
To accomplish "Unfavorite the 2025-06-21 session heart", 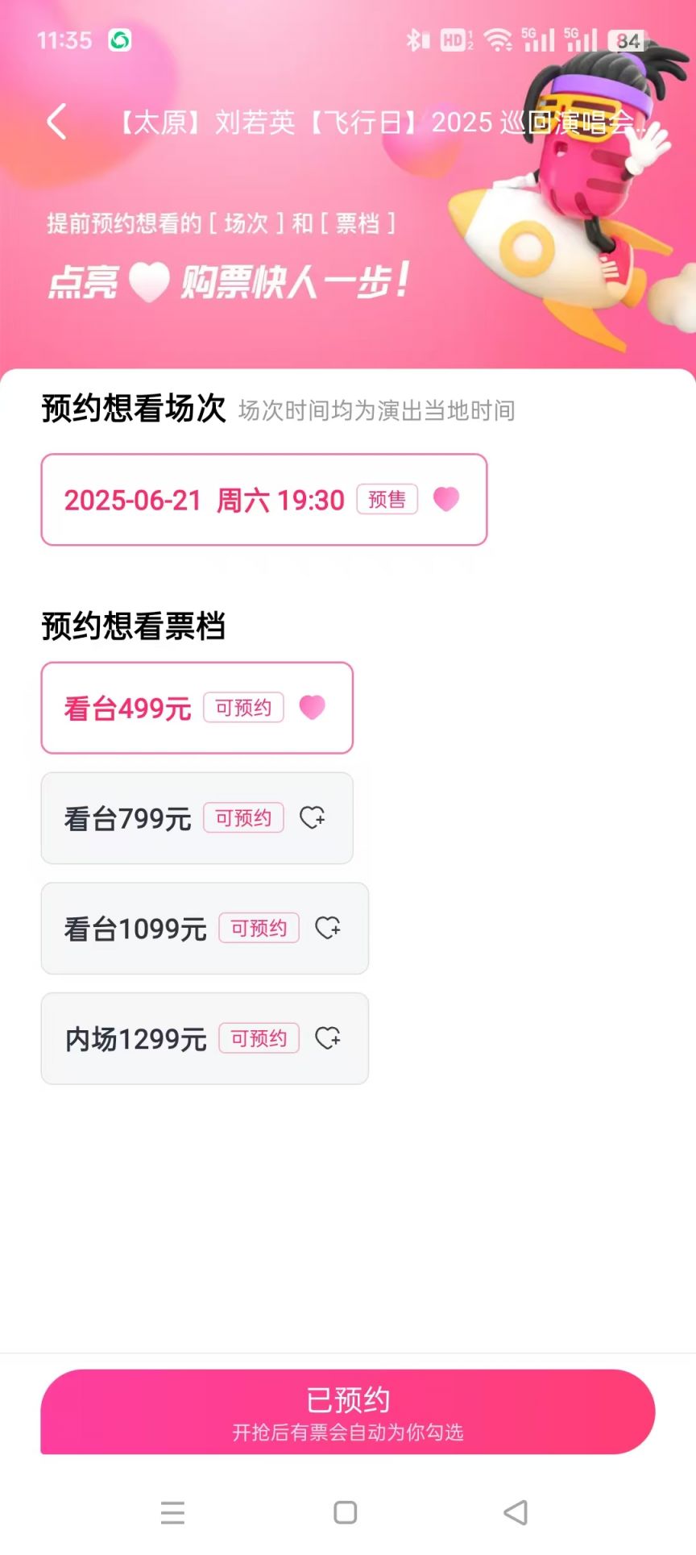I will (446, 499).
